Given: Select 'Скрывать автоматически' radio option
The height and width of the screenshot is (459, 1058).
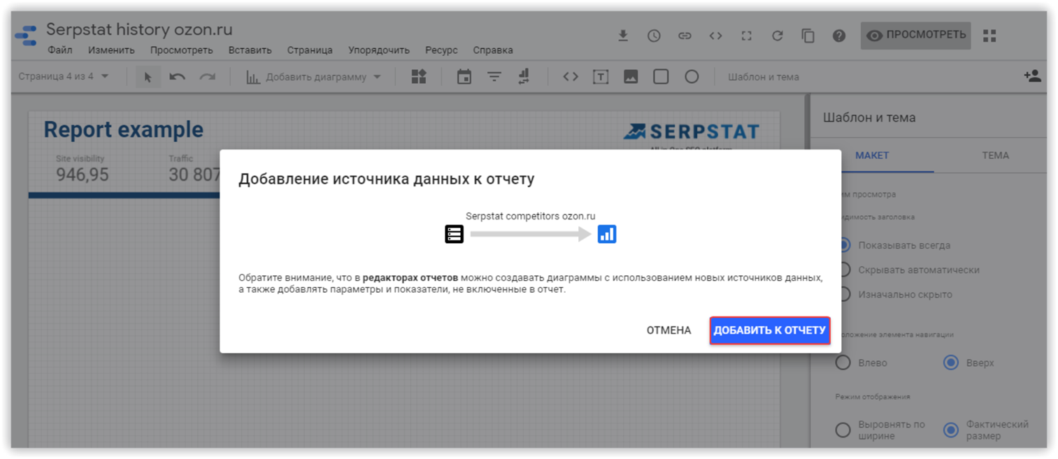Looking at the screenshot, I should tap(844, 270).
